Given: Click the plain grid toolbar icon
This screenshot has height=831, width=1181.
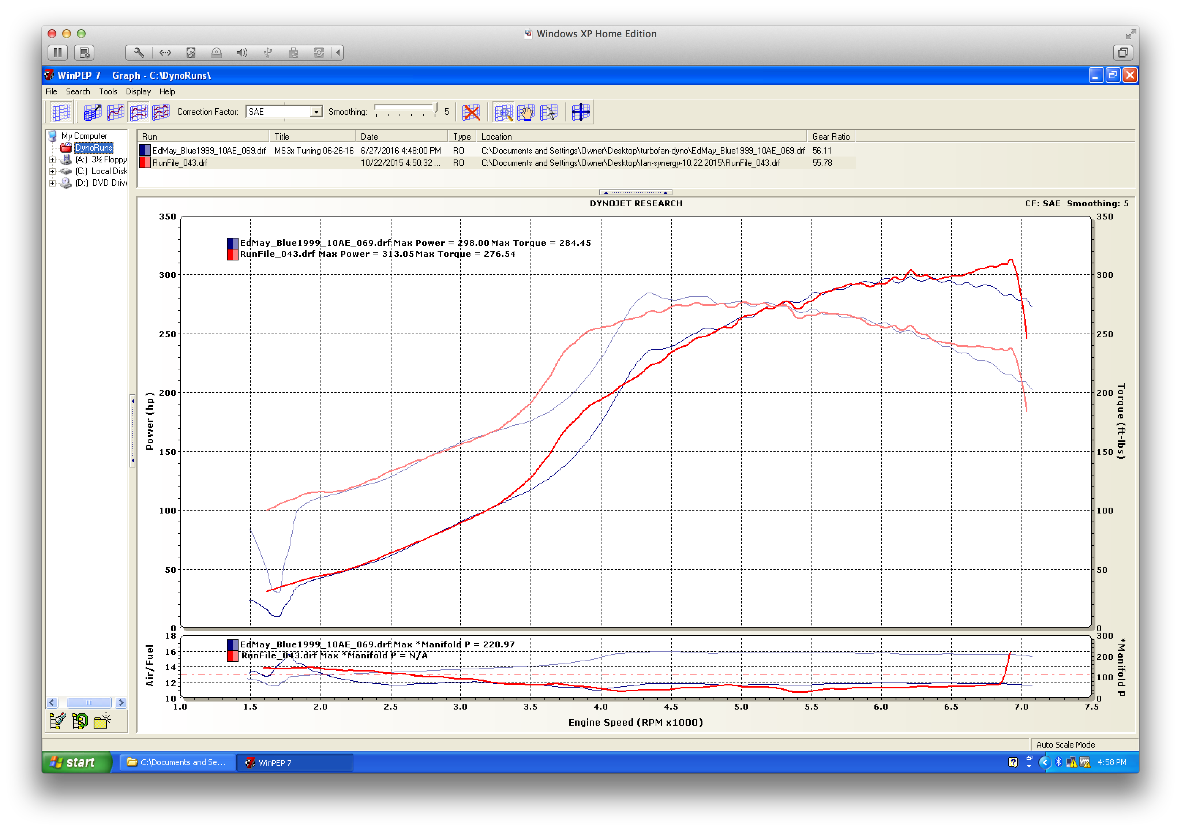Looking at the screenshot, I should (61, 112).
